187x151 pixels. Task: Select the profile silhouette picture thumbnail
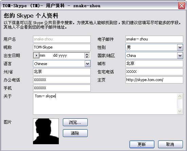[x=46, y=131]
